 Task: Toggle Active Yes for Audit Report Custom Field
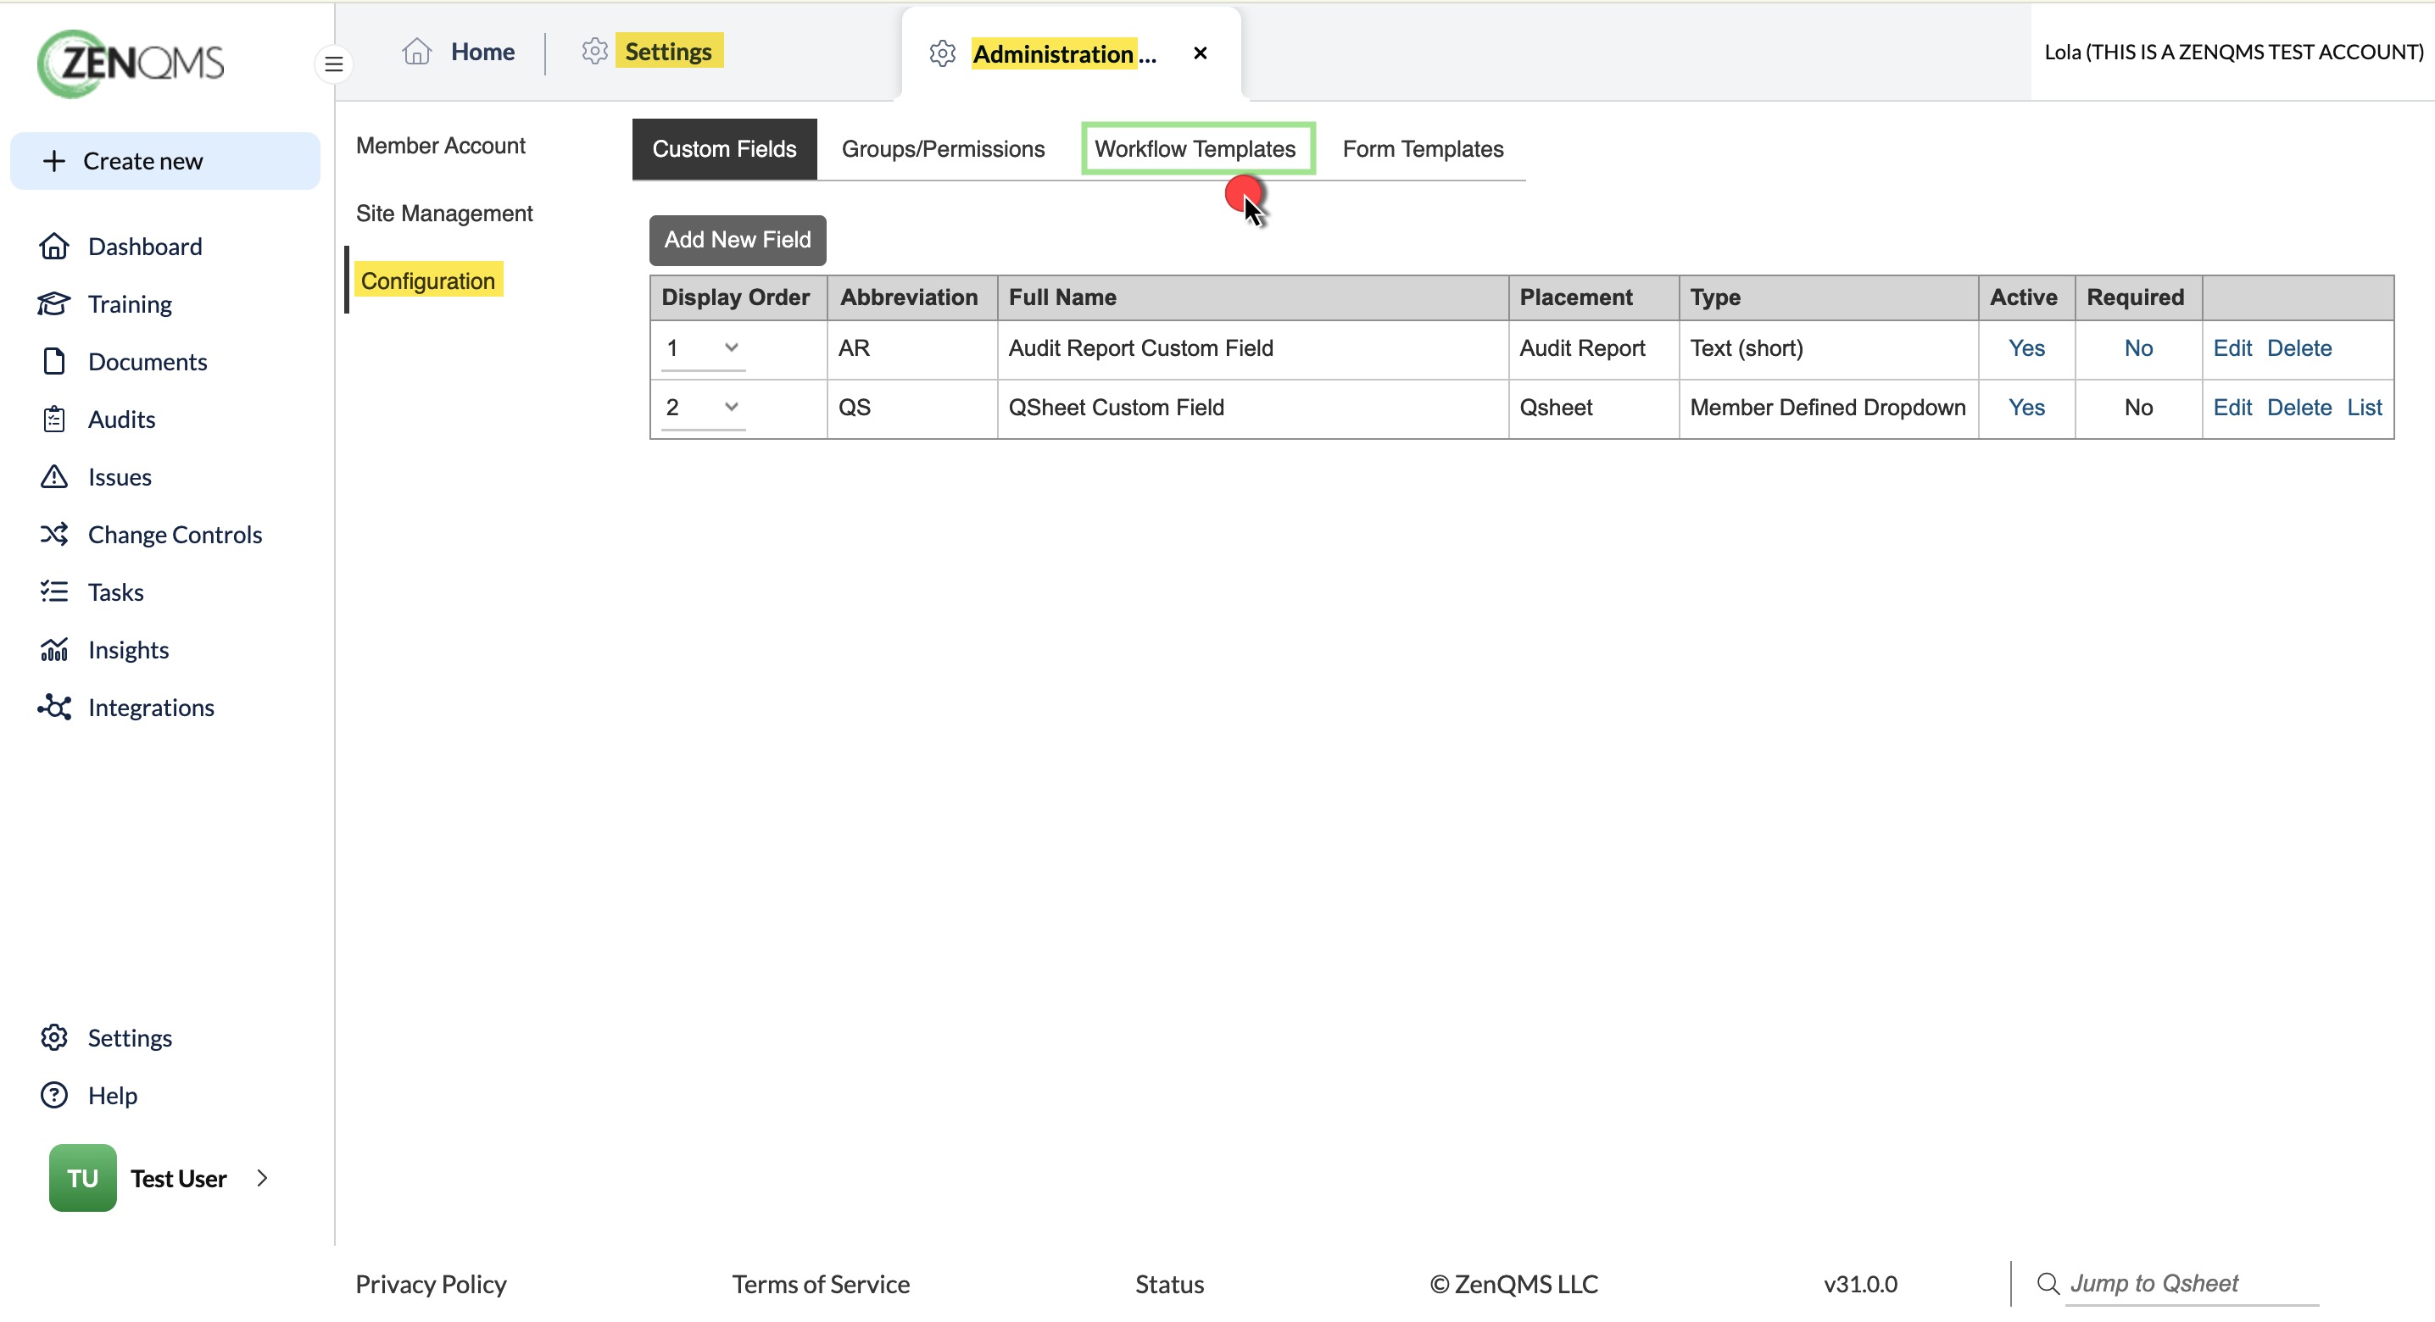(2025, 348)
